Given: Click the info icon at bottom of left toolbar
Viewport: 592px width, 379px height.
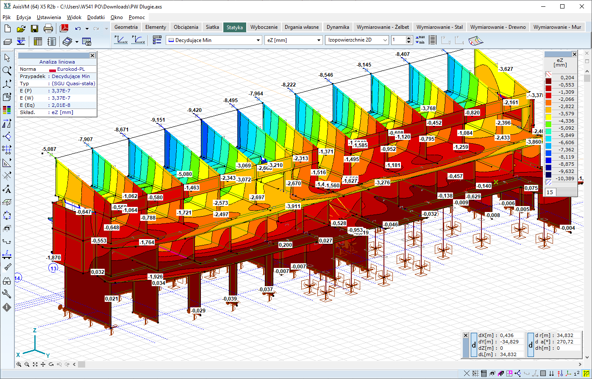Looking at the screenshot, I should click(x=7, y=307).
